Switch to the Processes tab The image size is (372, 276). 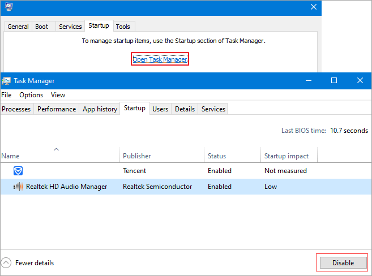click(16, 109)
